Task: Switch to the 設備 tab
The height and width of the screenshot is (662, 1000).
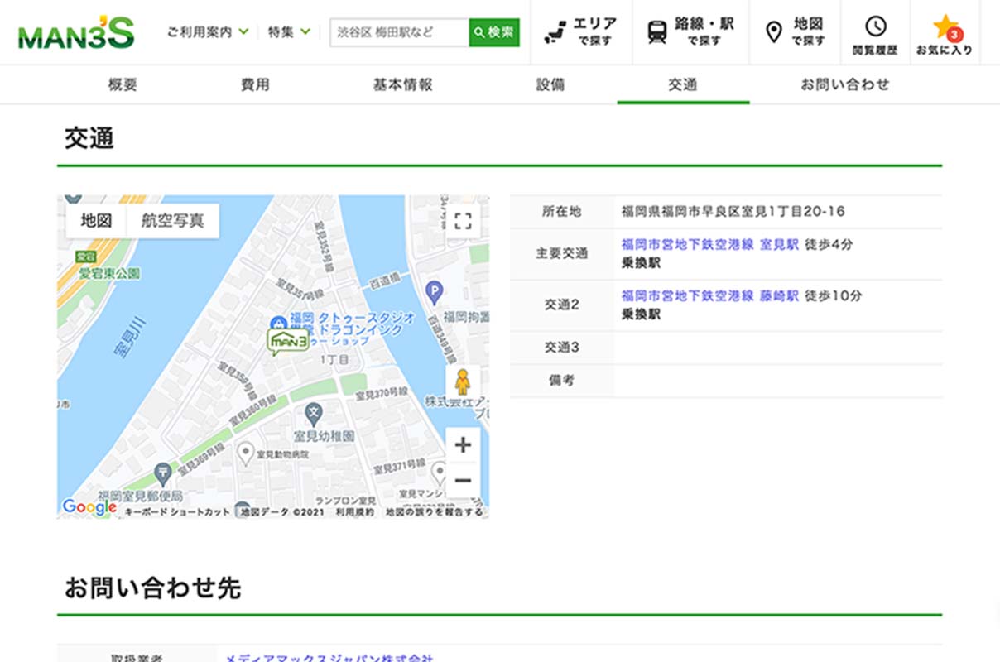Action: coord(550,84)
